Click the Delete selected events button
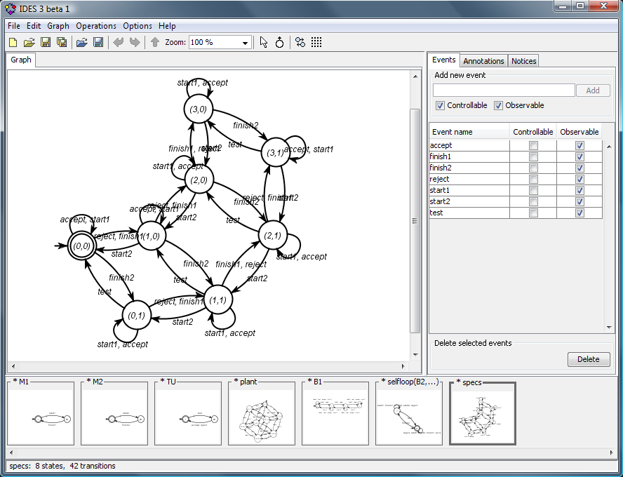This screenshot has width=623, height=477. click(589, 359)
